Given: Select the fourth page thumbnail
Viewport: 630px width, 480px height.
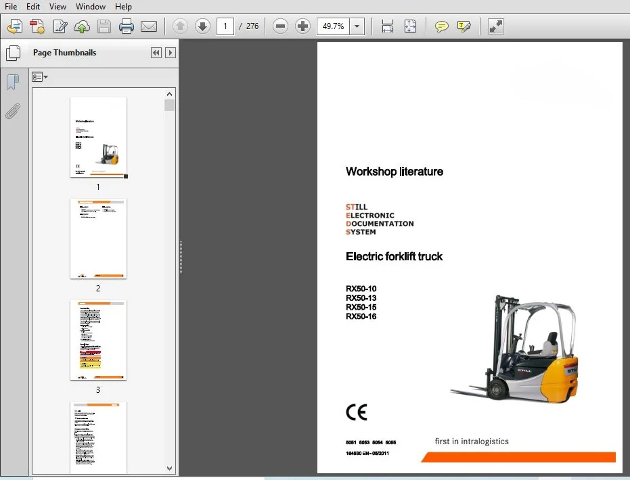Looking at the screenshot, I should 98,437.
